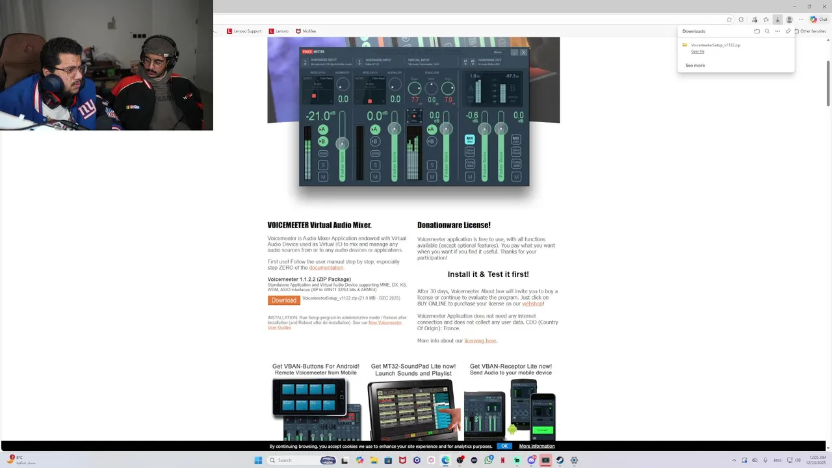Click the MT32-SoundPad Lite banner
The width and height of the screenshot is (832, 468).
tap(413, 402)
